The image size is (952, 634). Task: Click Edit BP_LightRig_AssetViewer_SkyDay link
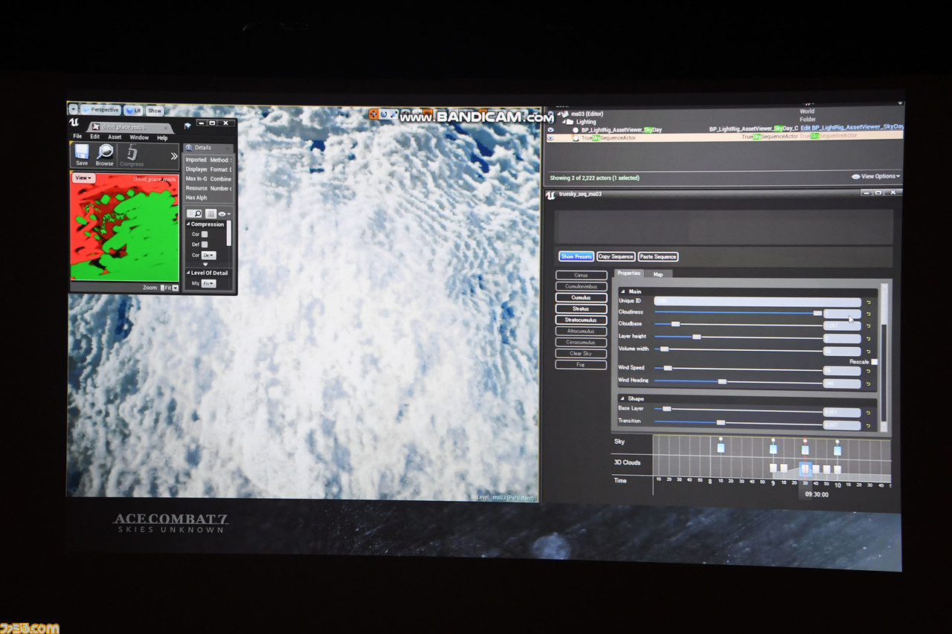(x=852, y=128)
